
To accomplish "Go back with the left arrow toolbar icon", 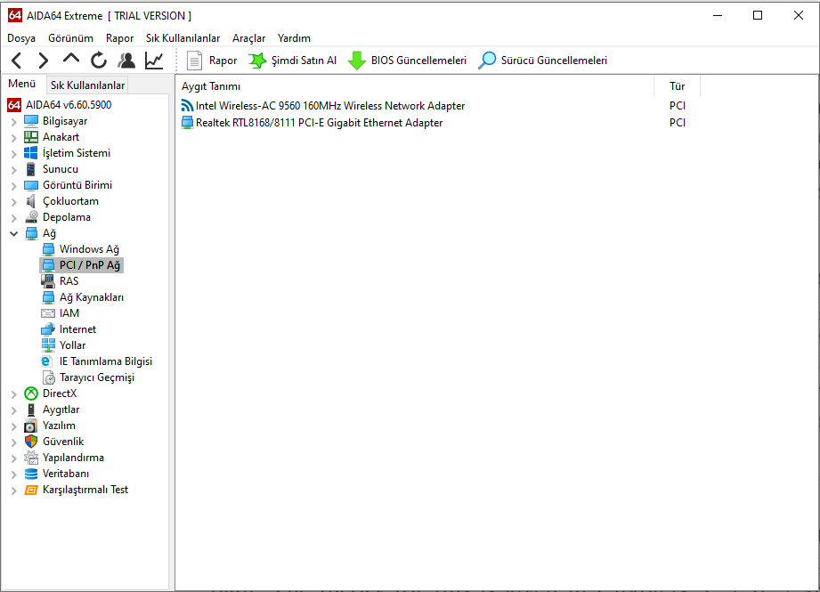I will [16, 61].
